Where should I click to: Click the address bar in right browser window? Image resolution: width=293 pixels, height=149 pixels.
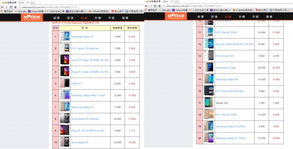coord(227,6)
